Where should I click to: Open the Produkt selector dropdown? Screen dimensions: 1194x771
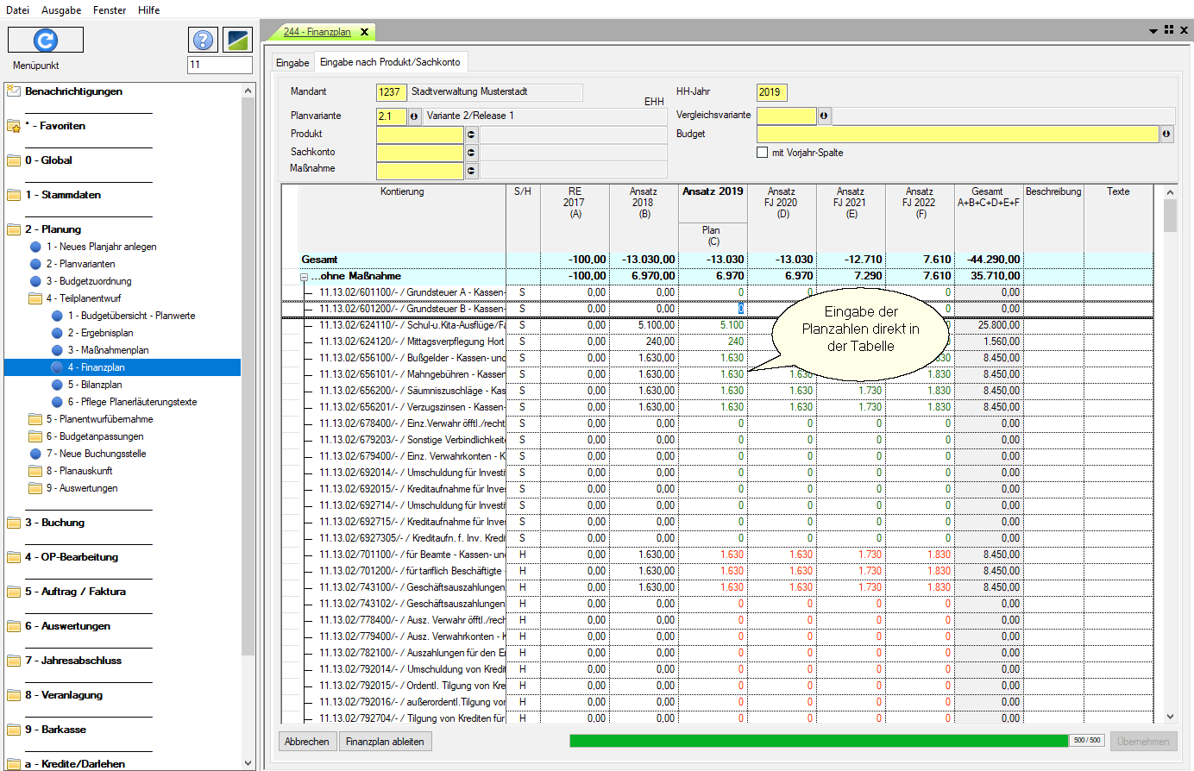[x=471, y=135]
